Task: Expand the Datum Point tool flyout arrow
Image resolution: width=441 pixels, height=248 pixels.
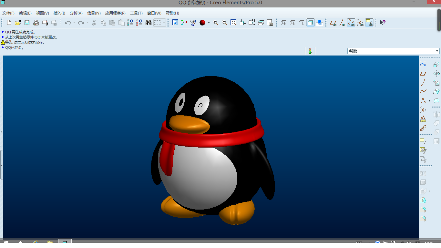Action: [x=430, y=101]
